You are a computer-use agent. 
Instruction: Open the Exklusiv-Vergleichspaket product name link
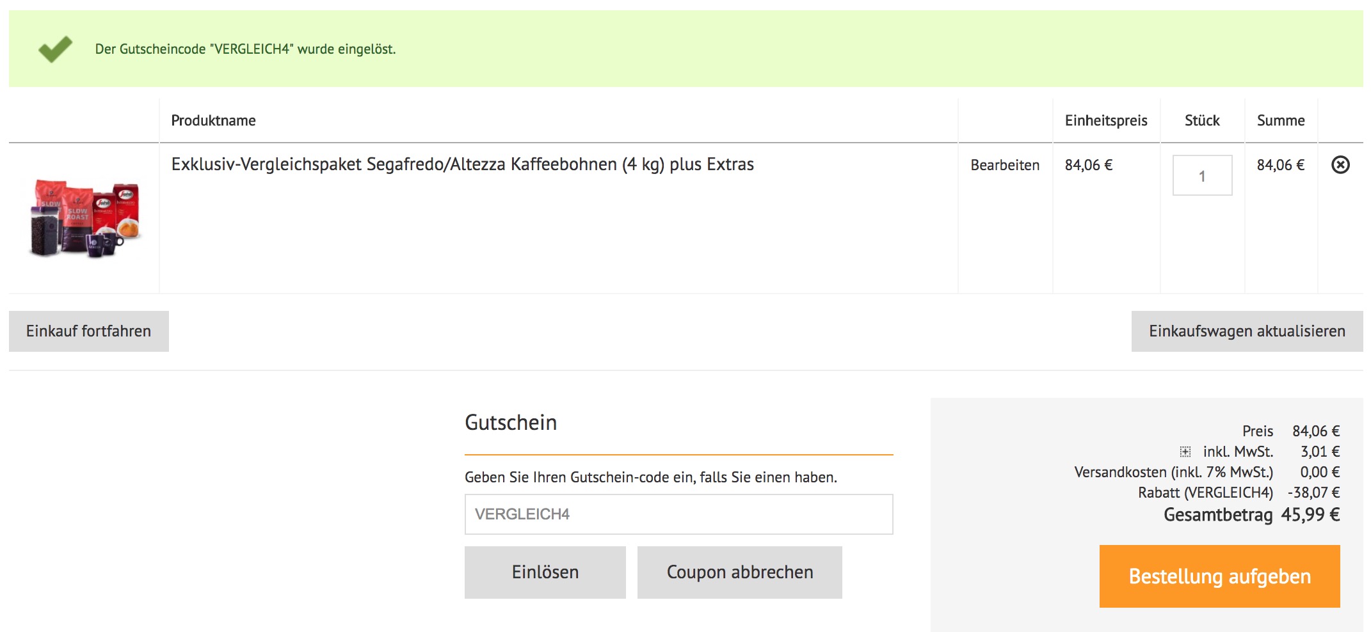[x=462, y=164]
